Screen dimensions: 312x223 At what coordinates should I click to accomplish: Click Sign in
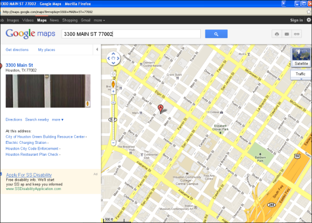(297, 20)
